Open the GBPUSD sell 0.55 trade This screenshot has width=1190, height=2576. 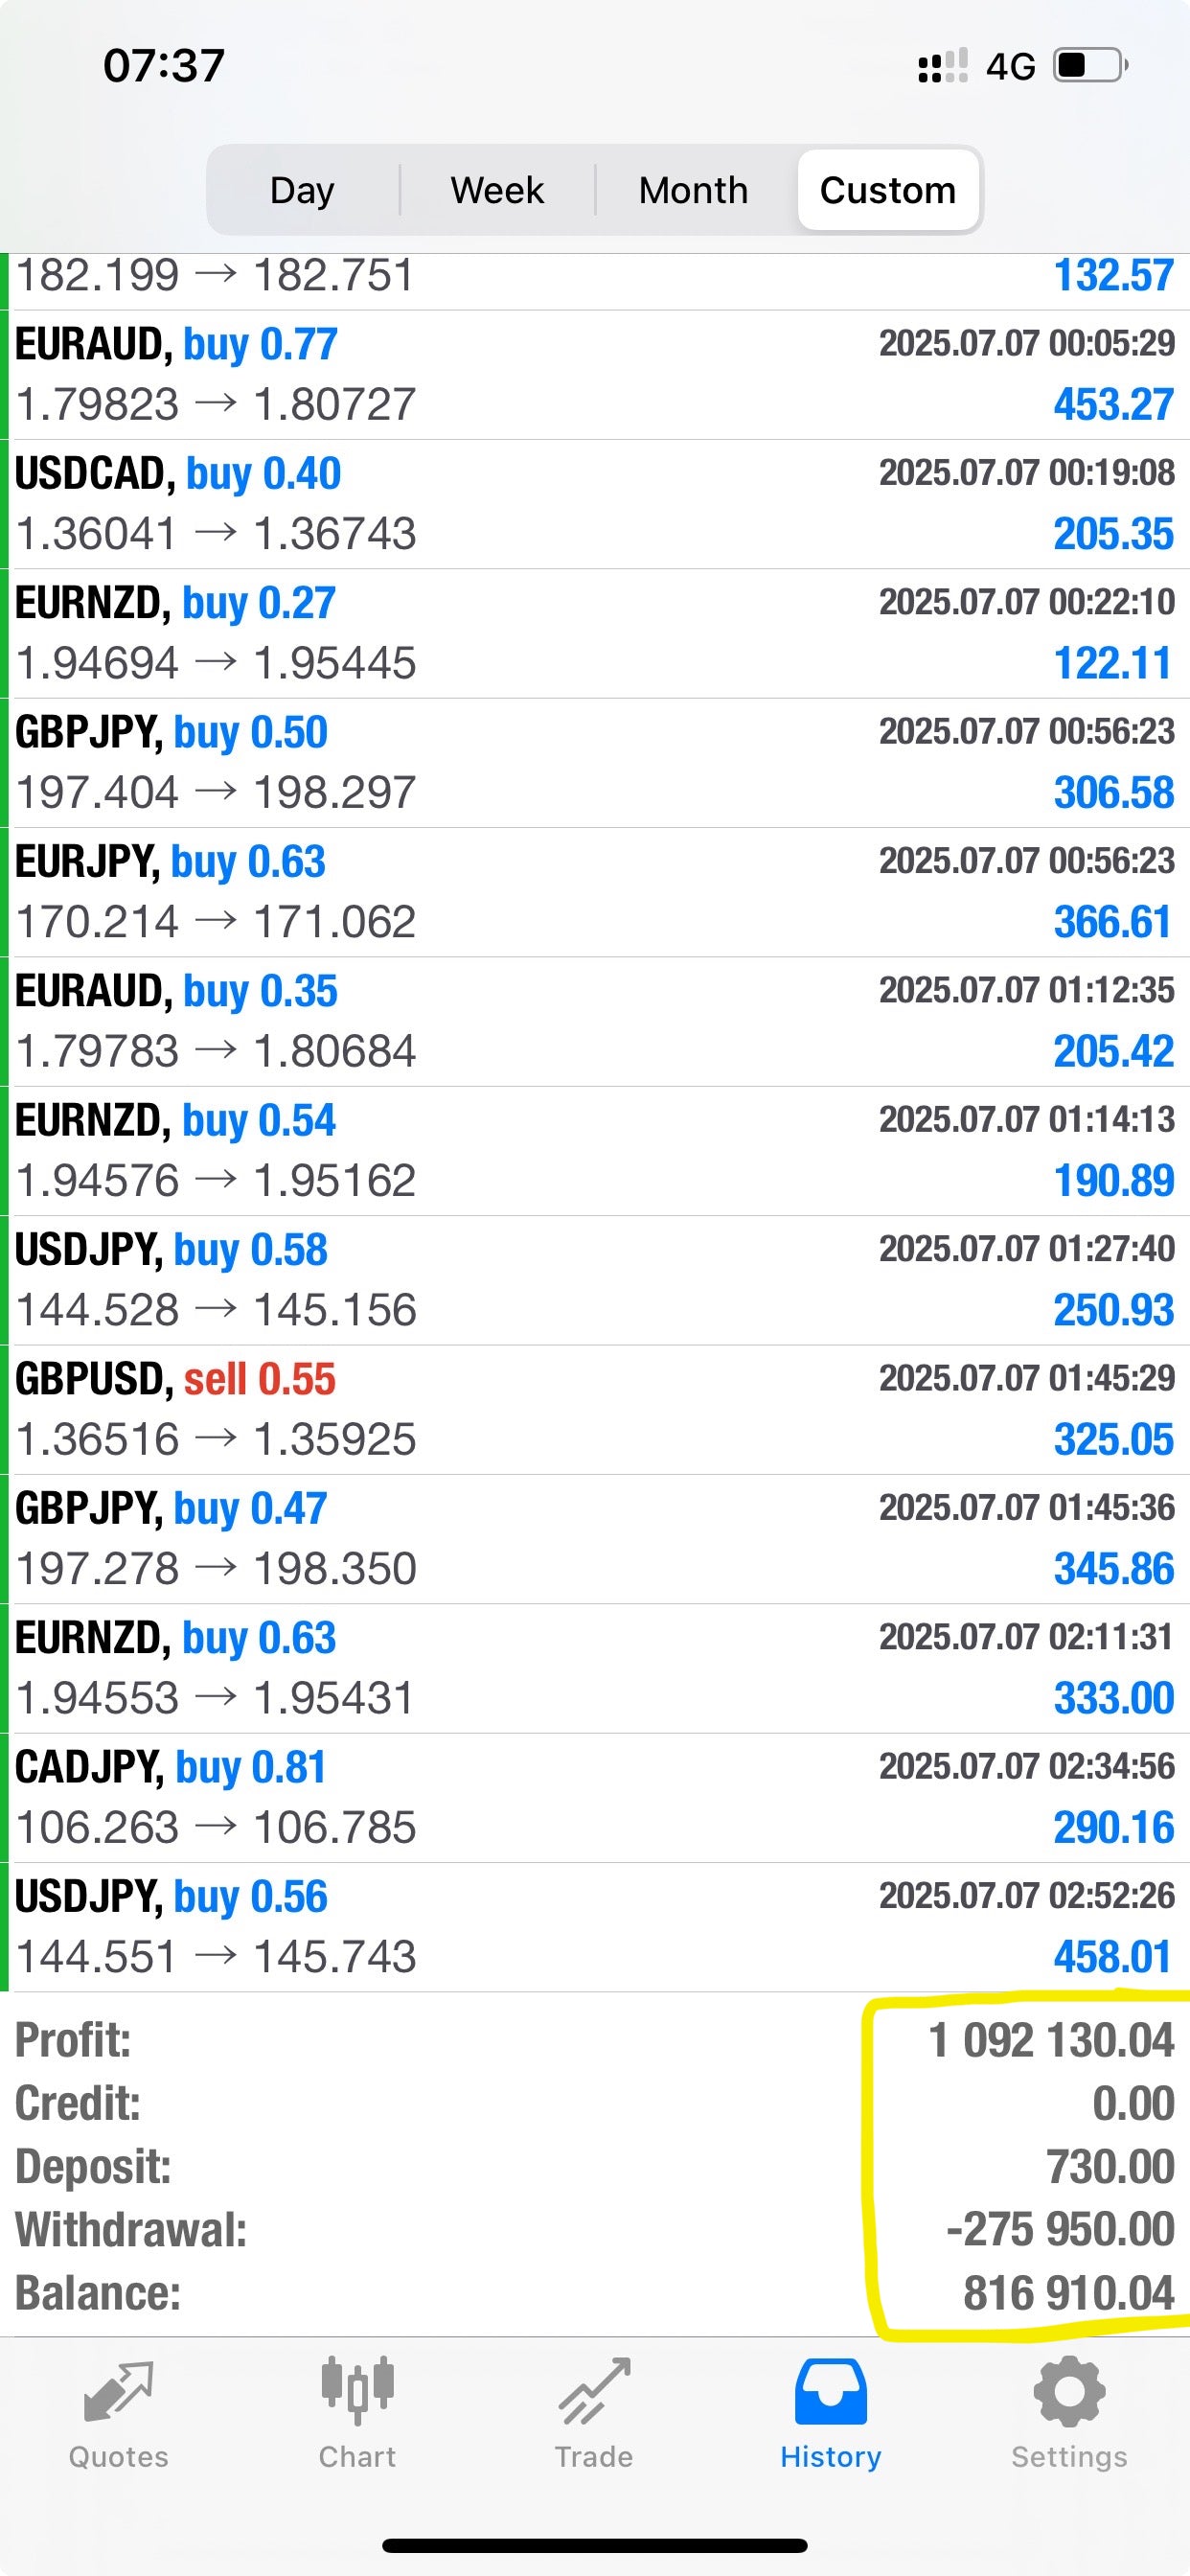[594, 1410]
